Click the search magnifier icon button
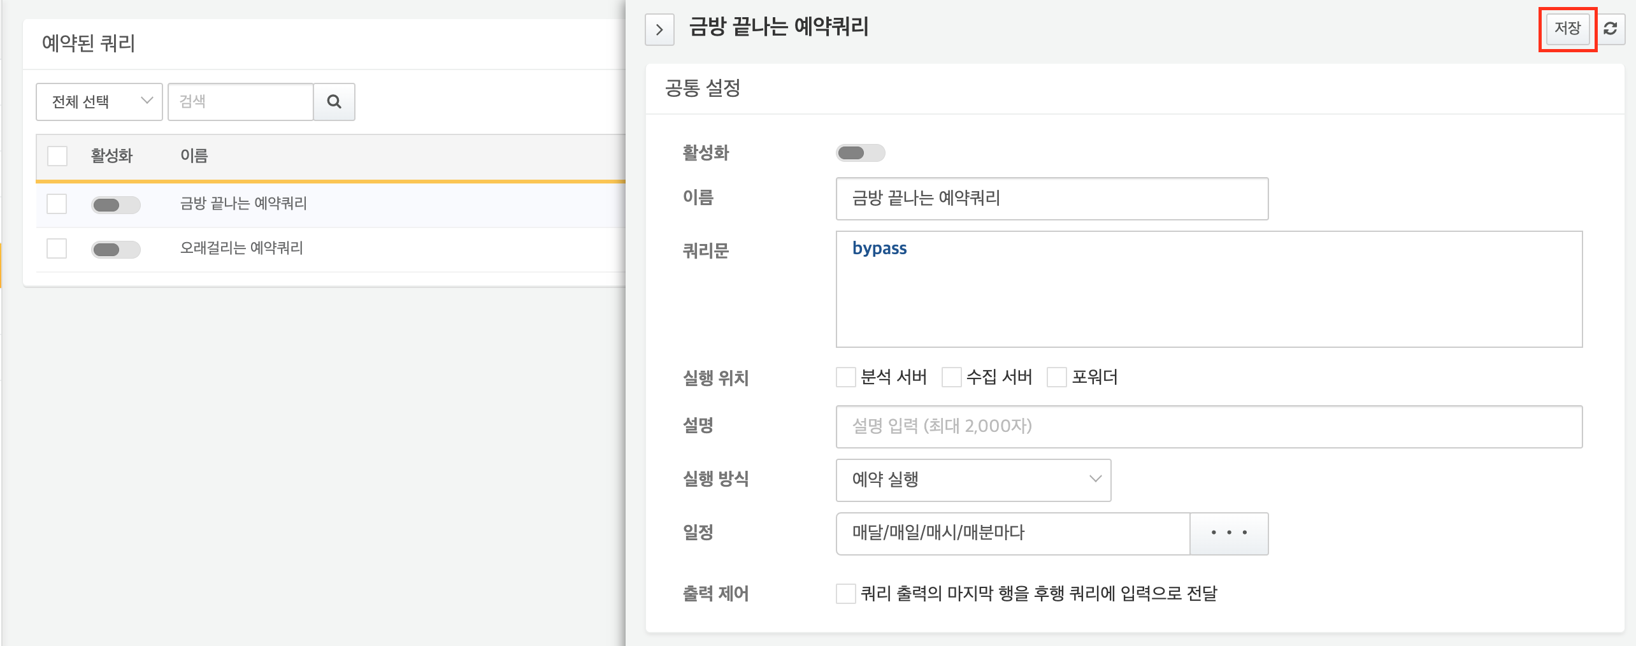Image resolution: width=1636 pixels, height=646 pixels. pos(334,102)
